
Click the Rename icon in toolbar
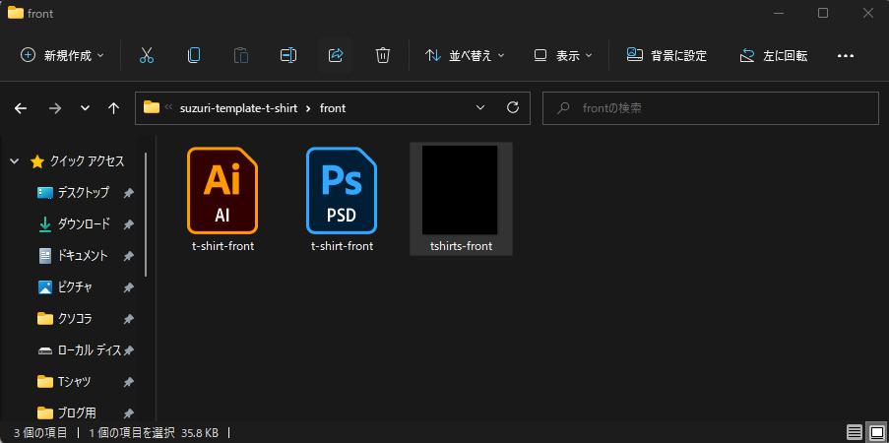(288, 56)
